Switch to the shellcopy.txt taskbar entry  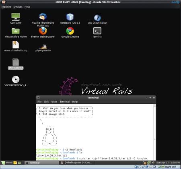click(77, 163)
